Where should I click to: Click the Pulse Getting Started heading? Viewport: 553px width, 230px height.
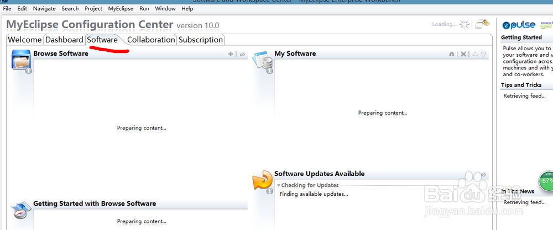[521, 38]
